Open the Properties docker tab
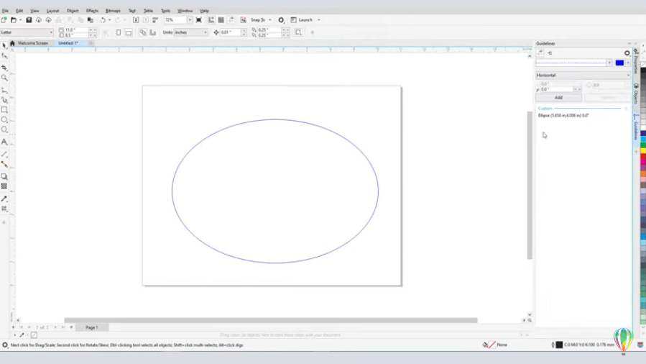Screen dimensions: 646x364 click(636, 61)
